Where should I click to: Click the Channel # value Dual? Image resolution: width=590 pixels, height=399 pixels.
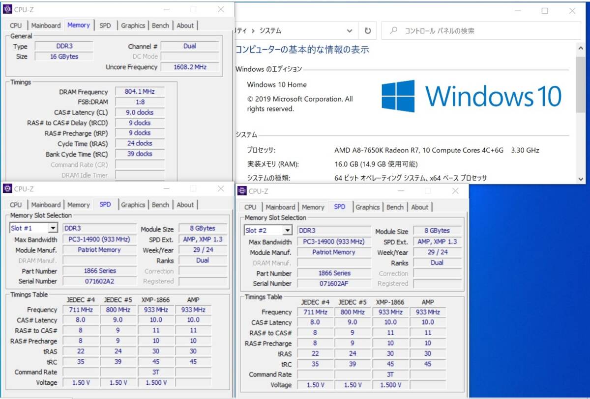click(x=190, y=46)
